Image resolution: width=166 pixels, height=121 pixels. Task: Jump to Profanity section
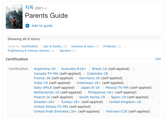click(x=110, y=46)
